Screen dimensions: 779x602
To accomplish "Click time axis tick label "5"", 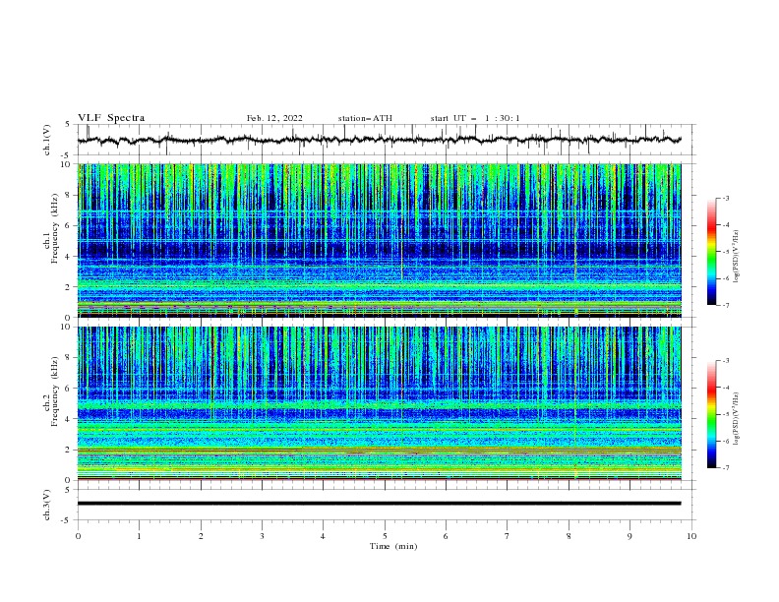I will [x=385, y=536].
